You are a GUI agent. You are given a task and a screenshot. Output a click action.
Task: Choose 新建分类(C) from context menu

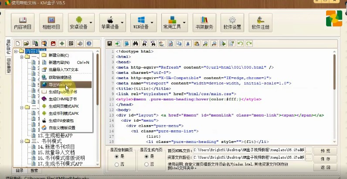coord(66,55)
